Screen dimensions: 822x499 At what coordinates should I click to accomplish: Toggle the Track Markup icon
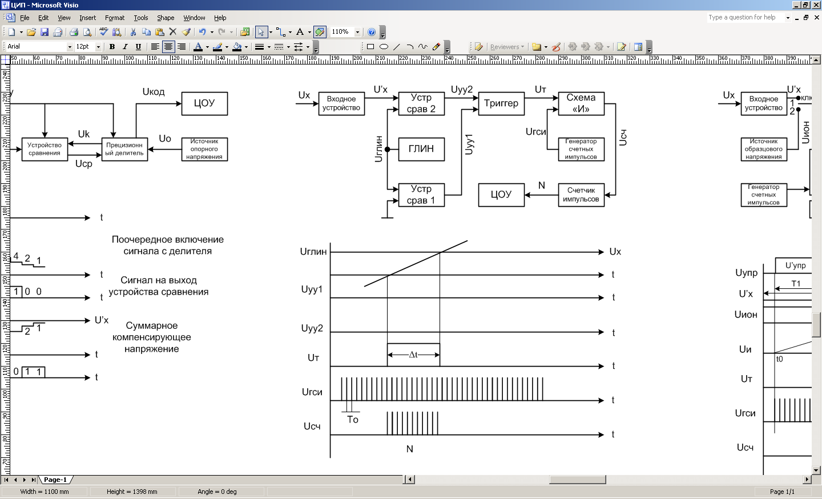click(622, 47)
